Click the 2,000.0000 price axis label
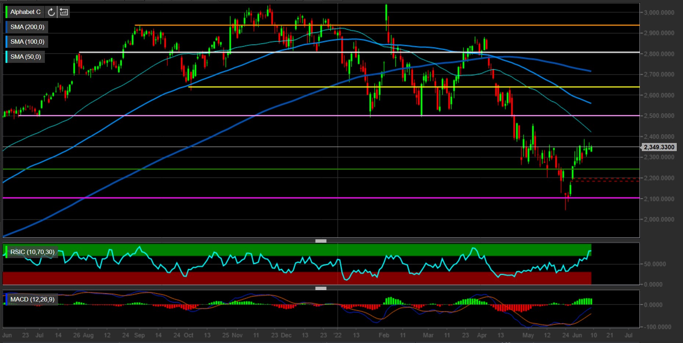This screenshot has height=343, width=683. (659, 219)
